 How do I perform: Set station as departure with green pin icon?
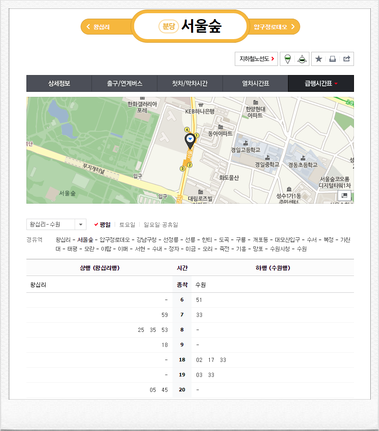[x=288, y=59]
